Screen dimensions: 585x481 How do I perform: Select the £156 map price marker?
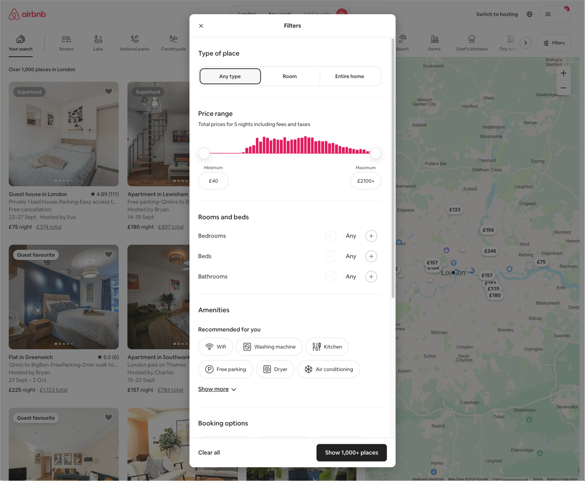[x=488, y=230]
